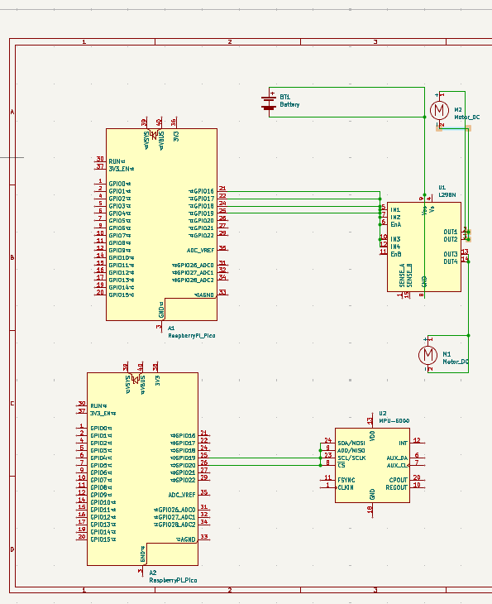
Task: Select the OUT4 pin label on L298N
Action: [x=451, y=261]
